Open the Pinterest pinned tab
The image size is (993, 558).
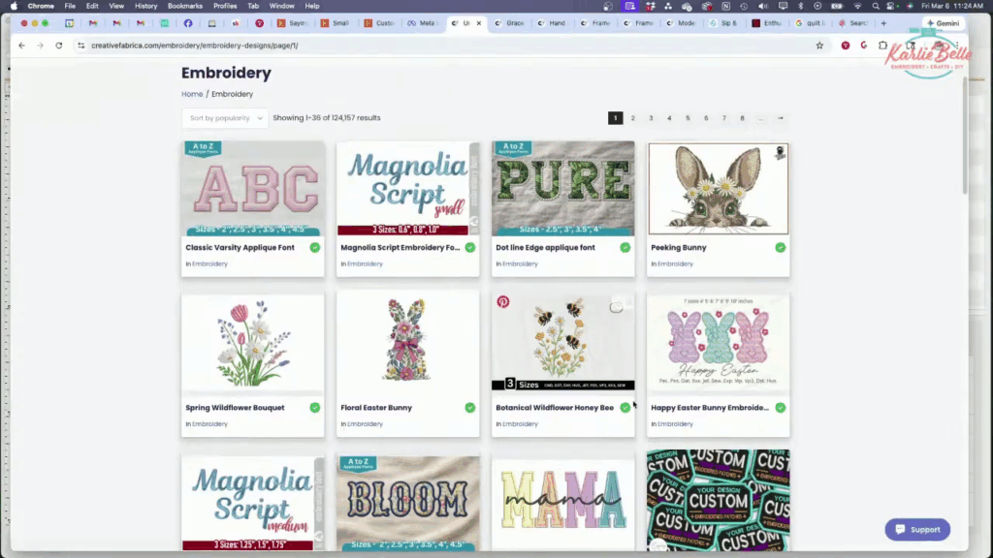[x=259, y=23]
